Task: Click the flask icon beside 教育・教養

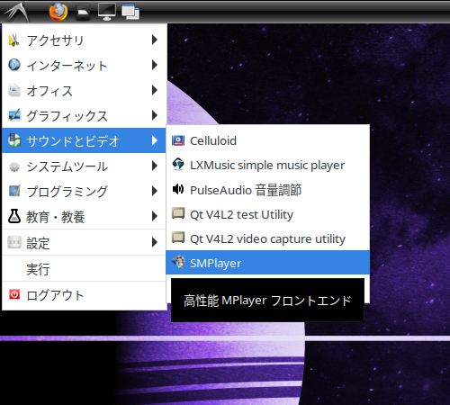Action: tap(14, 216)
